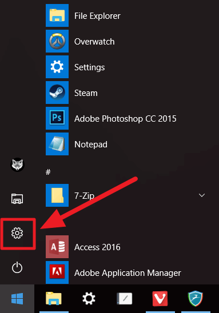Open File Explorer from the taskbar
Viewport: 219px width, 313px height.
(54, 299)
